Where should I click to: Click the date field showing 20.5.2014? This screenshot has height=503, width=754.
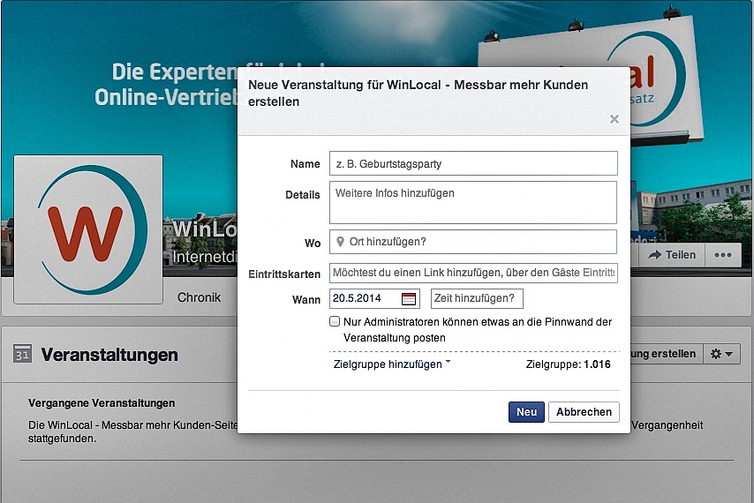coord(374,298)
